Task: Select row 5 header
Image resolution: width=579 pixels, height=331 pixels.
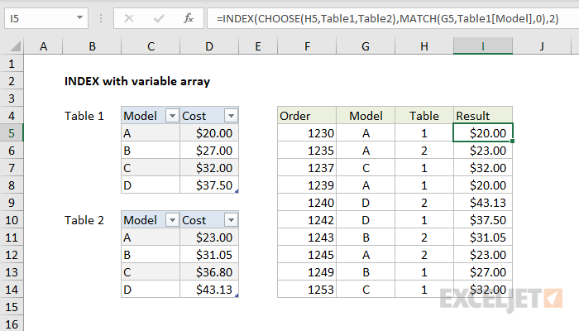Action: coord(12,133)
